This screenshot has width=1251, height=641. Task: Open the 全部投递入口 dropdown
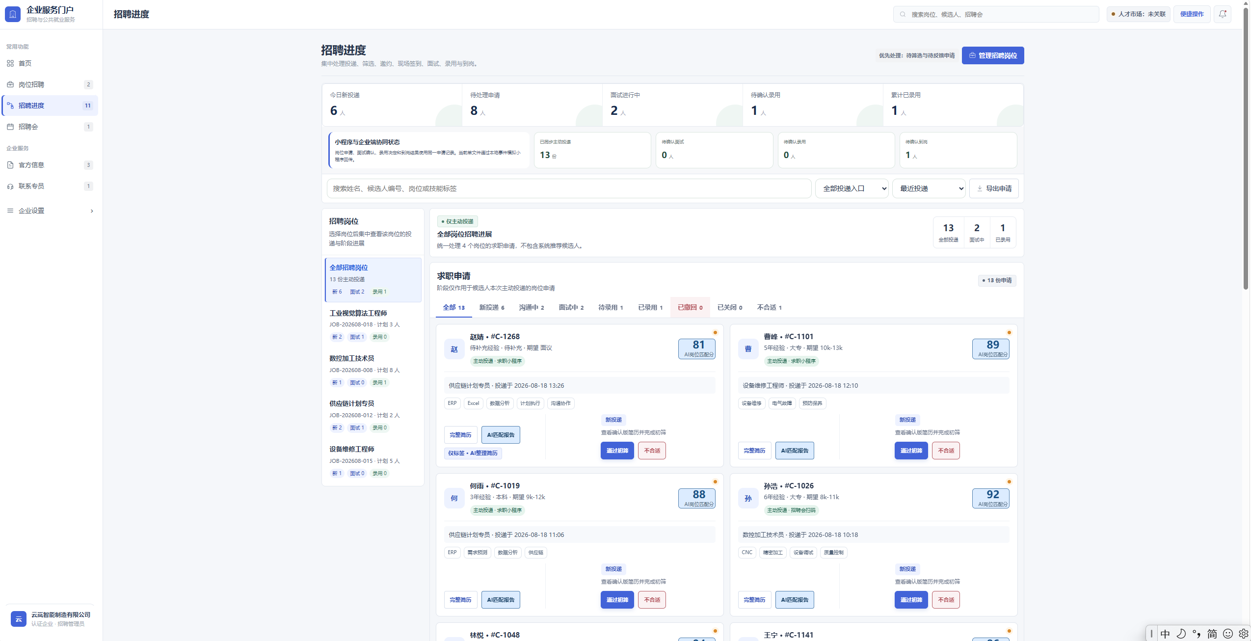click(852, 188)
